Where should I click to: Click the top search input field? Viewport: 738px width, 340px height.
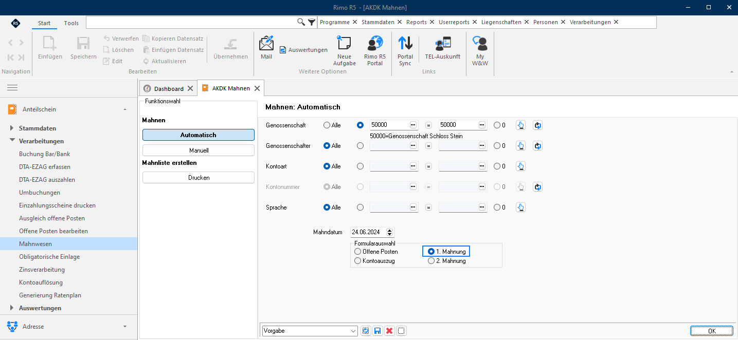coord(191,22)
